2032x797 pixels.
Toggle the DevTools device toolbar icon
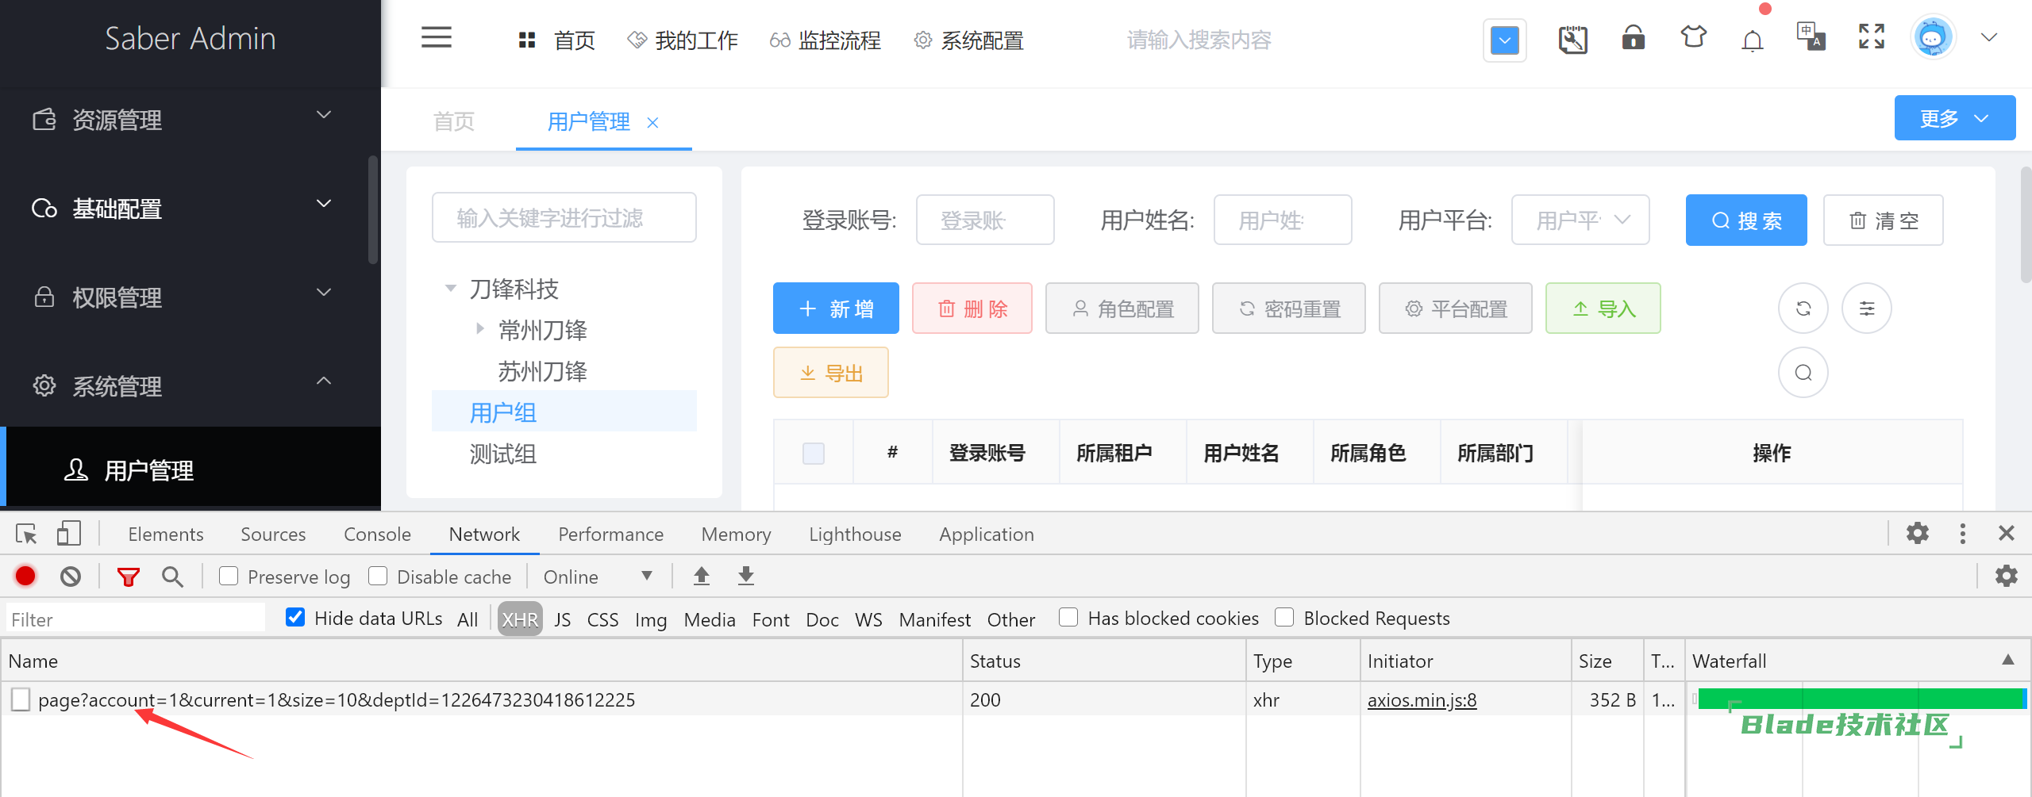pos(69,533)
